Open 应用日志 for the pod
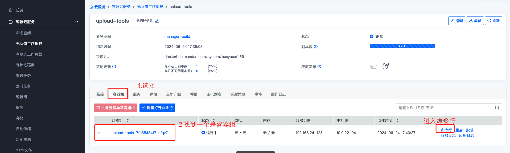 click(467, 135)
